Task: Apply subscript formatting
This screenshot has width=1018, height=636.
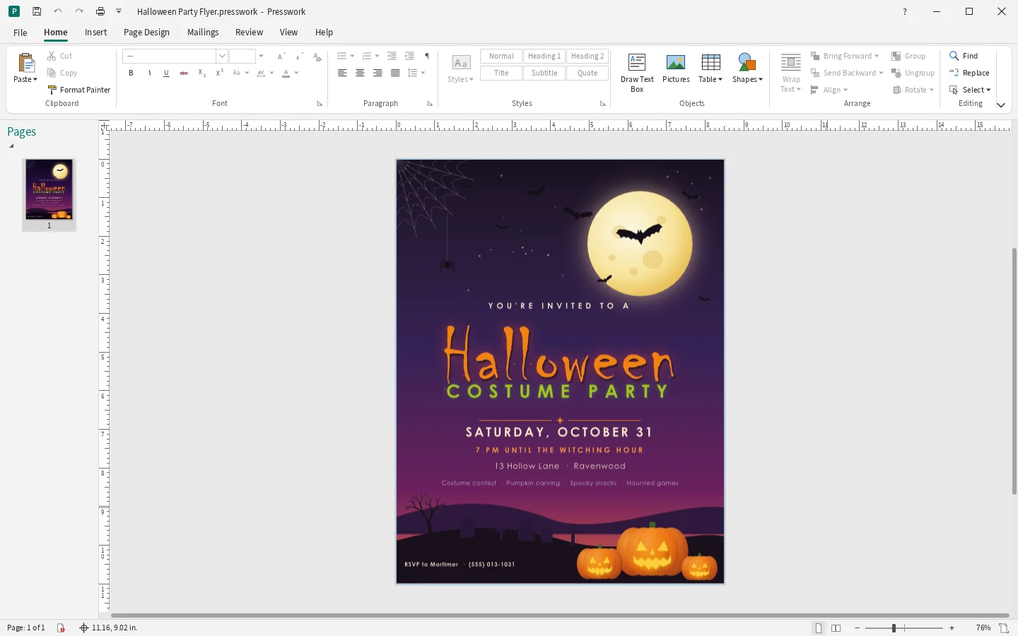Action: 201,73
